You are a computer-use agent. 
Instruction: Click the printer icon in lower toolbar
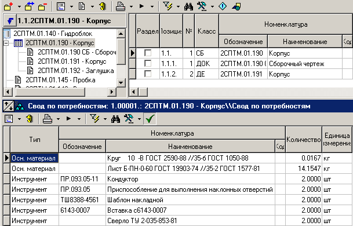pyautogui.click(x=48, y=119)
